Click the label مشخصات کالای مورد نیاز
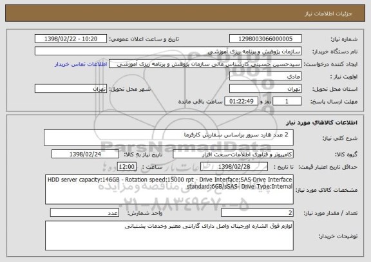371x262 pixels. (327, 190)
